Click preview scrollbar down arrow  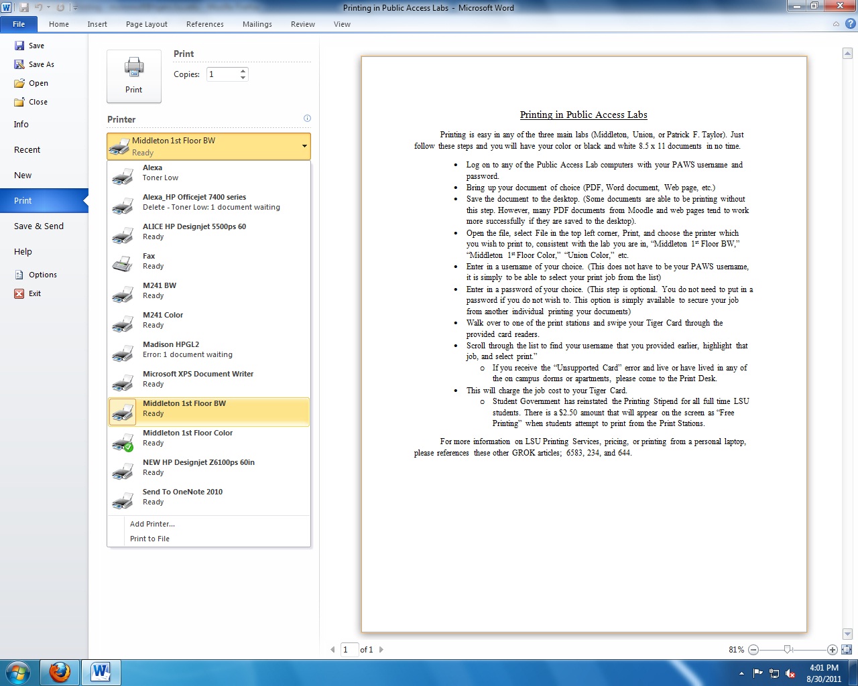point(847,634)
